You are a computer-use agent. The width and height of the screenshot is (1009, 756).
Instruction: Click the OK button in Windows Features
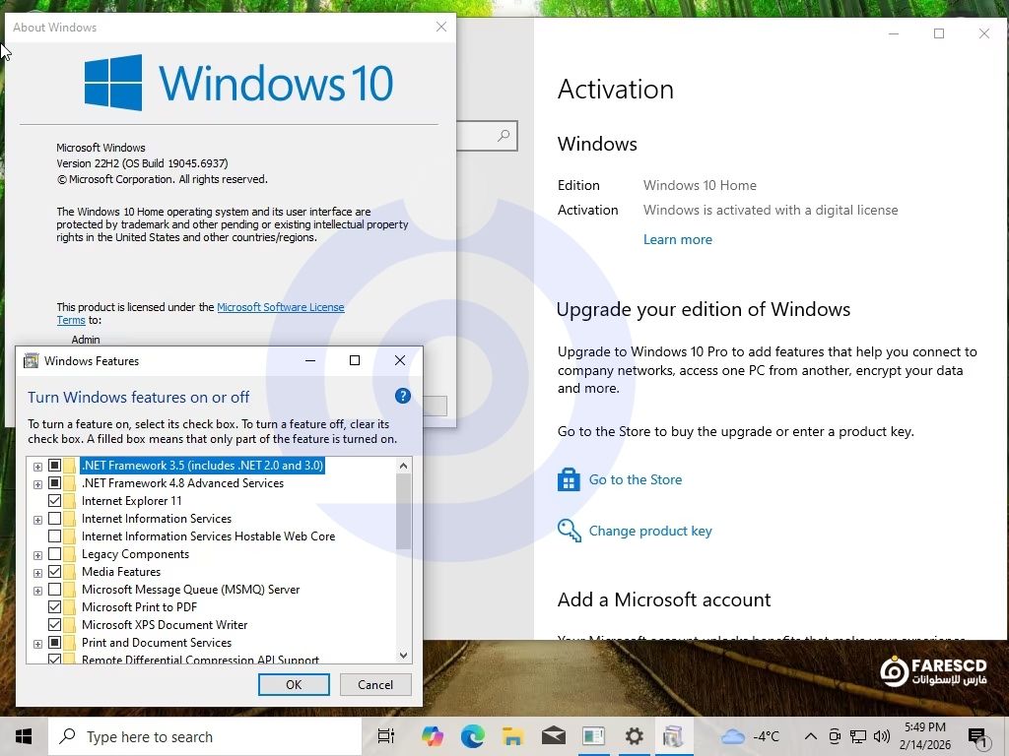click(294, 684)
